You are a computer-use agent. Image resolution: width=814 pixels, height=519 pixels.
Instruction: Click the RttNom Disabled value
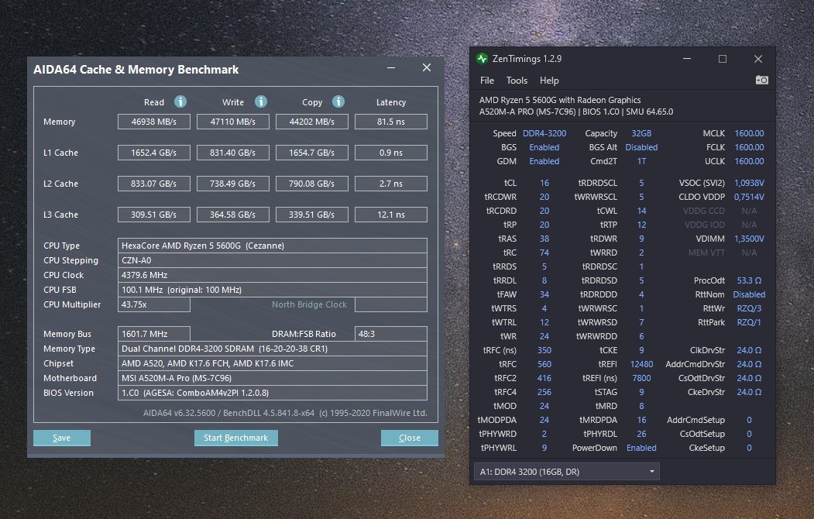[x=749, y=295]
